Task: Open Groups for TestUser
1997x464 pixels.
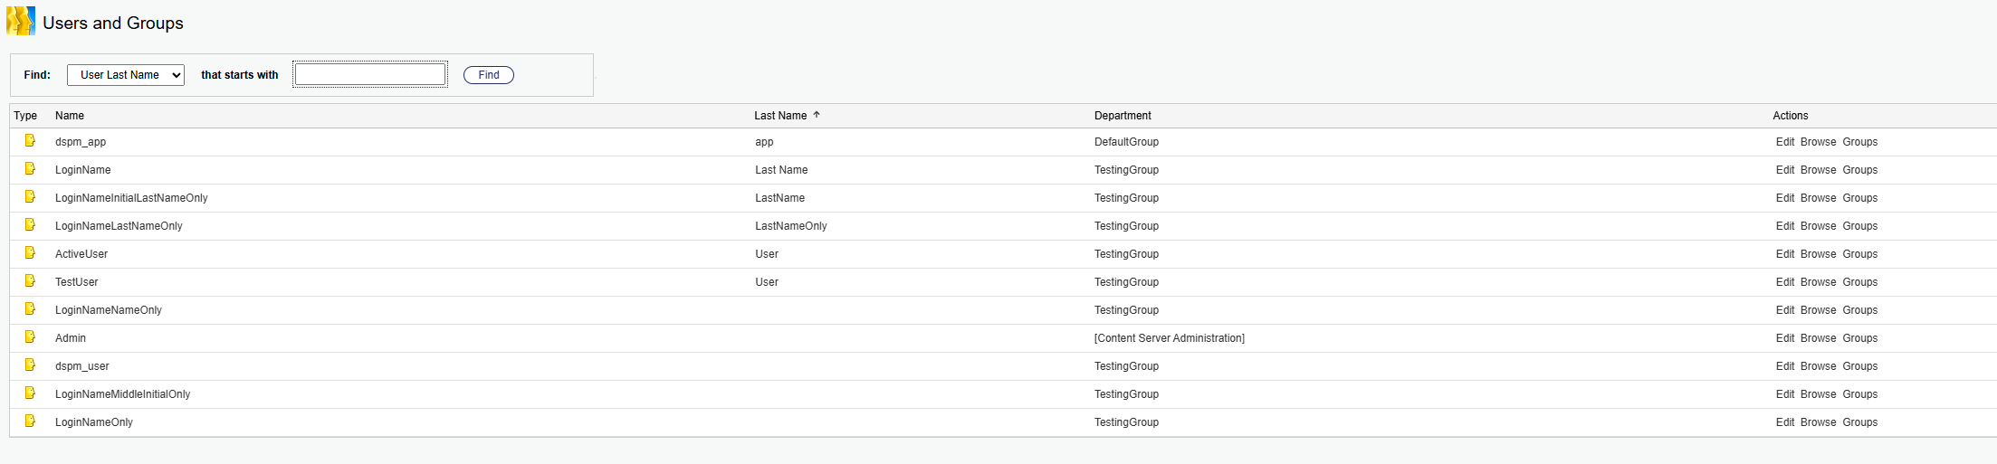Action: point(1859,282)
